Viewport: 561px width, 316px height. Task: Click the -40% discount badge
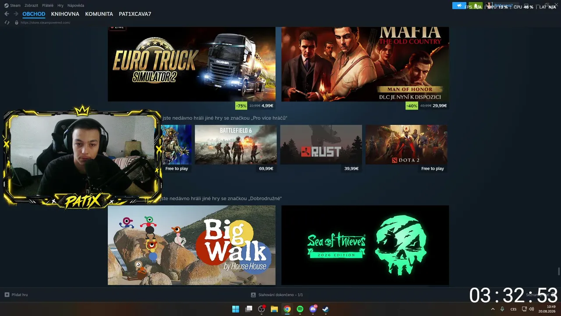point(412,106)
